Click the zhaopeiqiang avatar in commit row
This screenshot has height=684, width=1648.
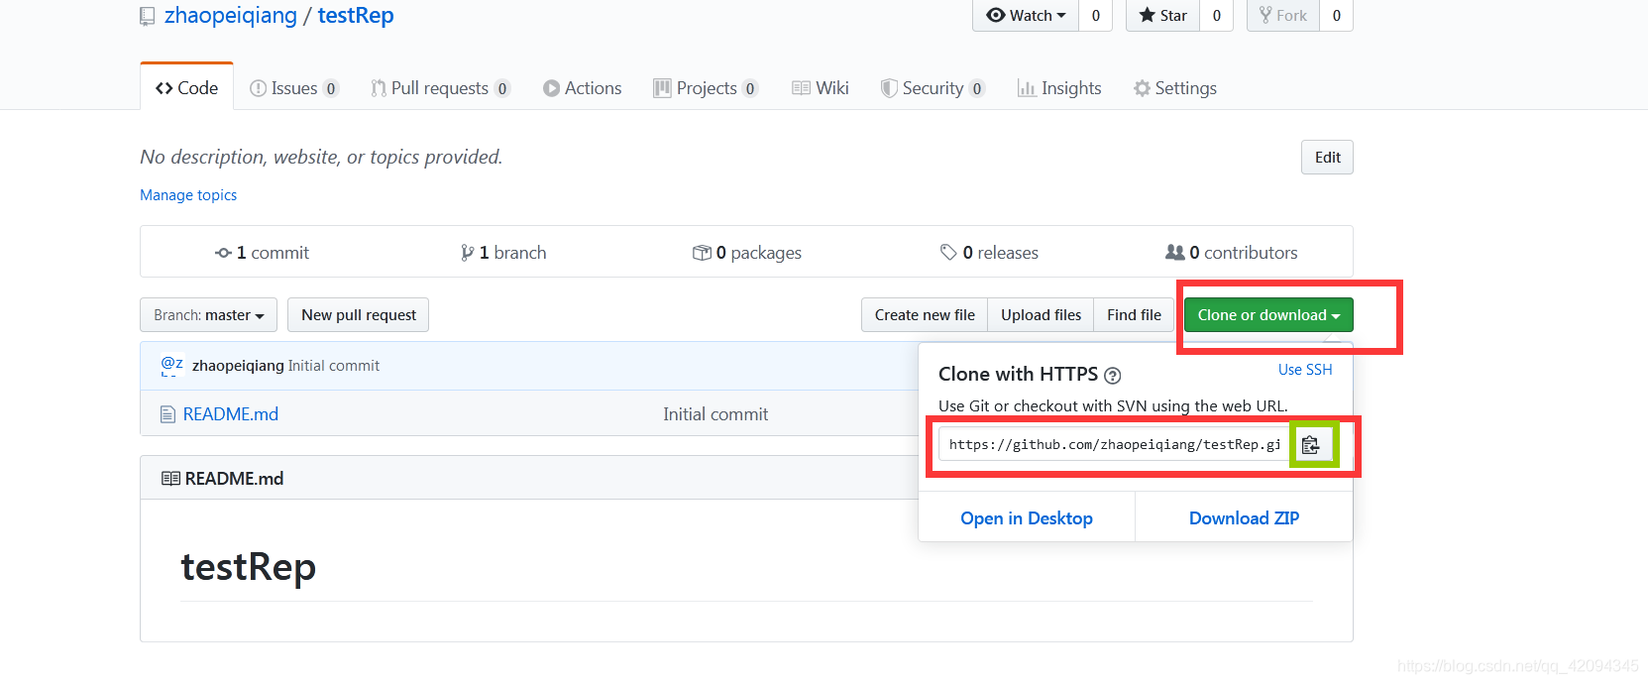pos(171,366)
